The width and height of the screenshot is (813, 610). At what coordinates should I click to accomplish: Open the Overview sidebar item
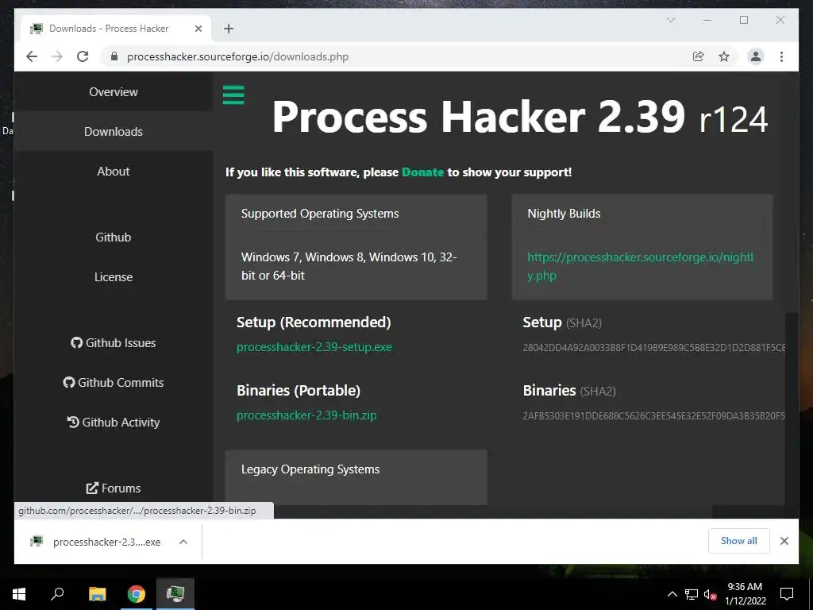coord(113,92)
